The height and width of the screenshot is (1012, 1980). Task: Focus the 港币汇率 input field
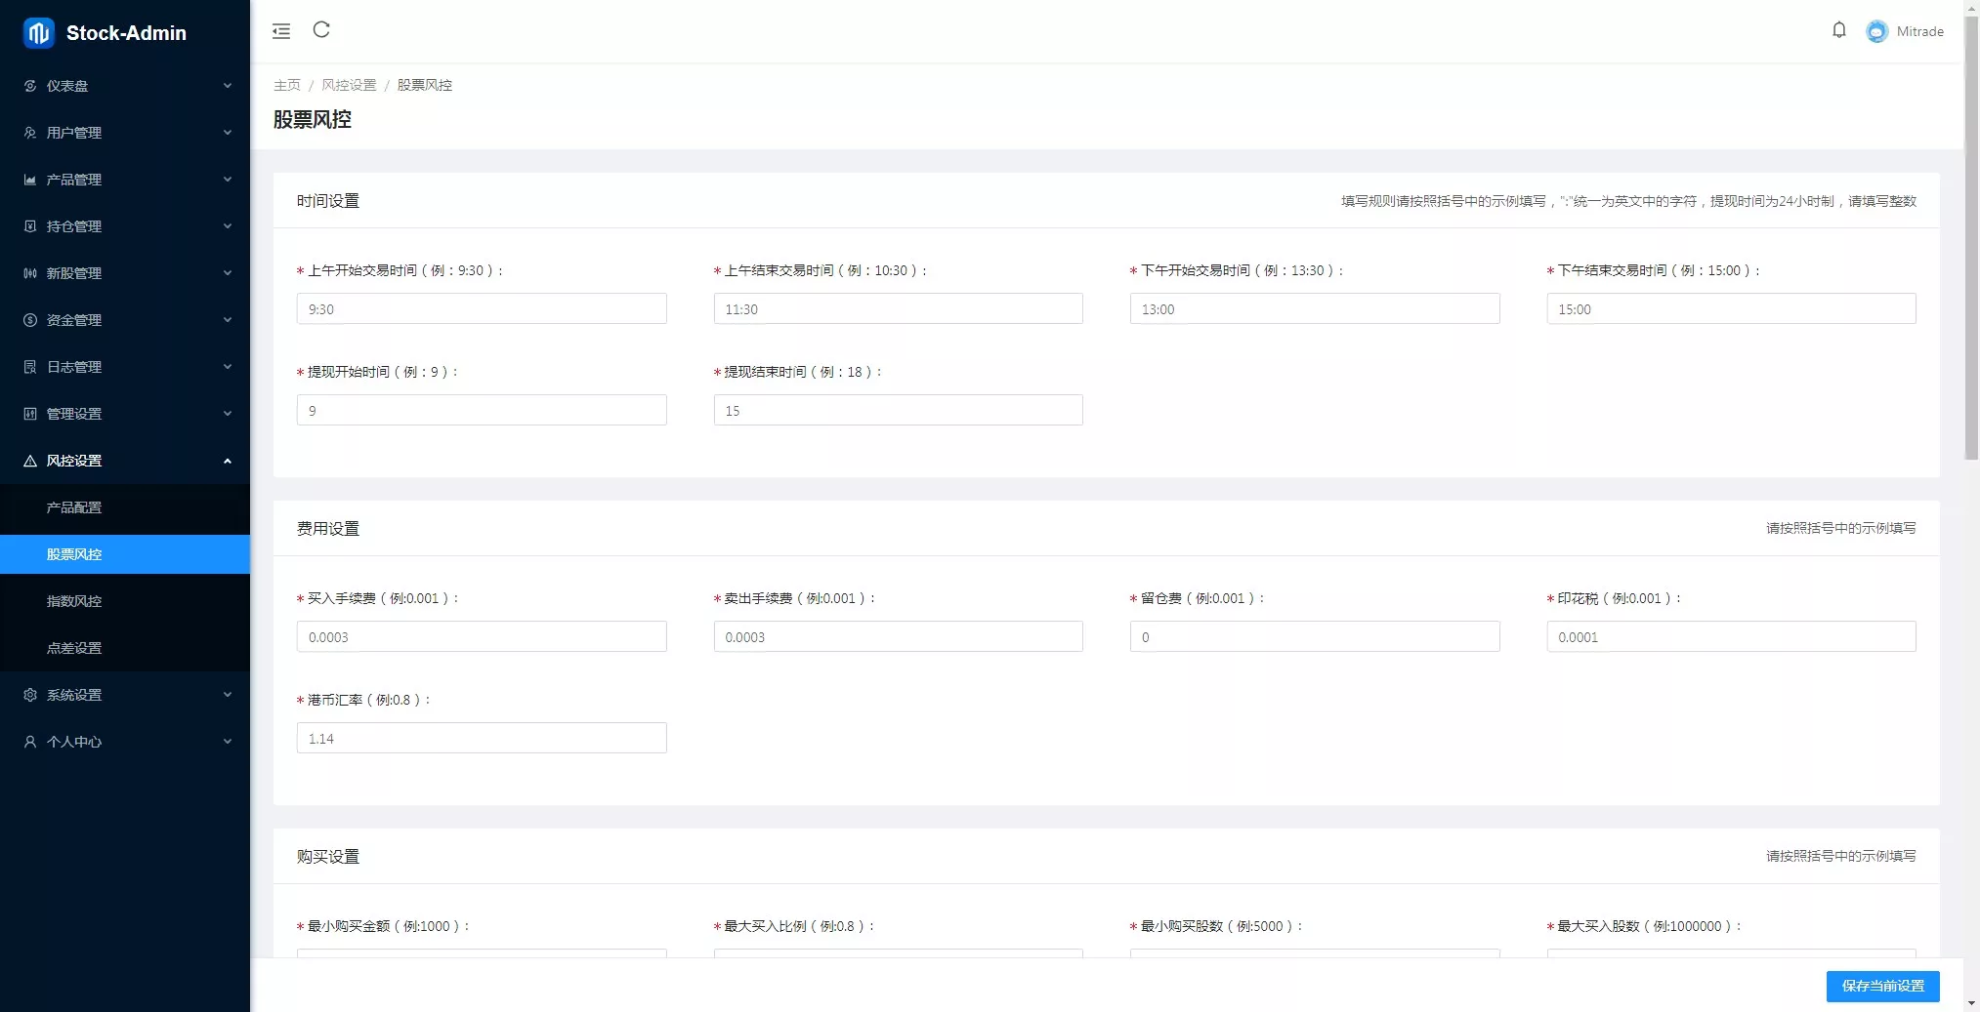(x=482, y=739)
